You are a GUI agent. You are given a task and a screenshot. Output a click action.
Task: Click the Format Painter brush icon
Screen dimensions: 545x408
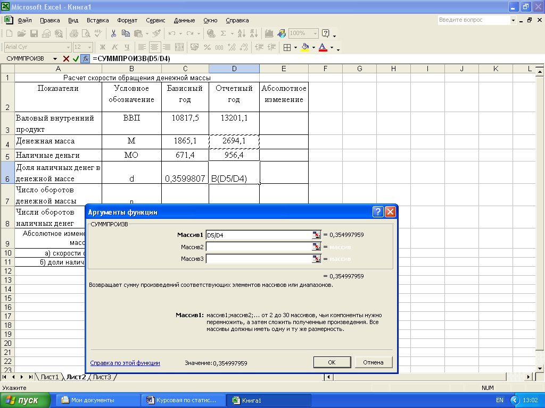(157, 33)
